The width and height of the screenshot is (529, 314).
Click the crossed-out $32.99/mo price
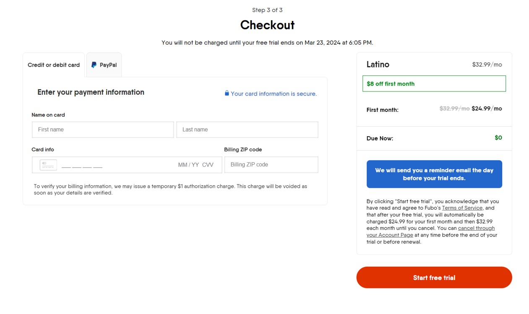point(454,109)
